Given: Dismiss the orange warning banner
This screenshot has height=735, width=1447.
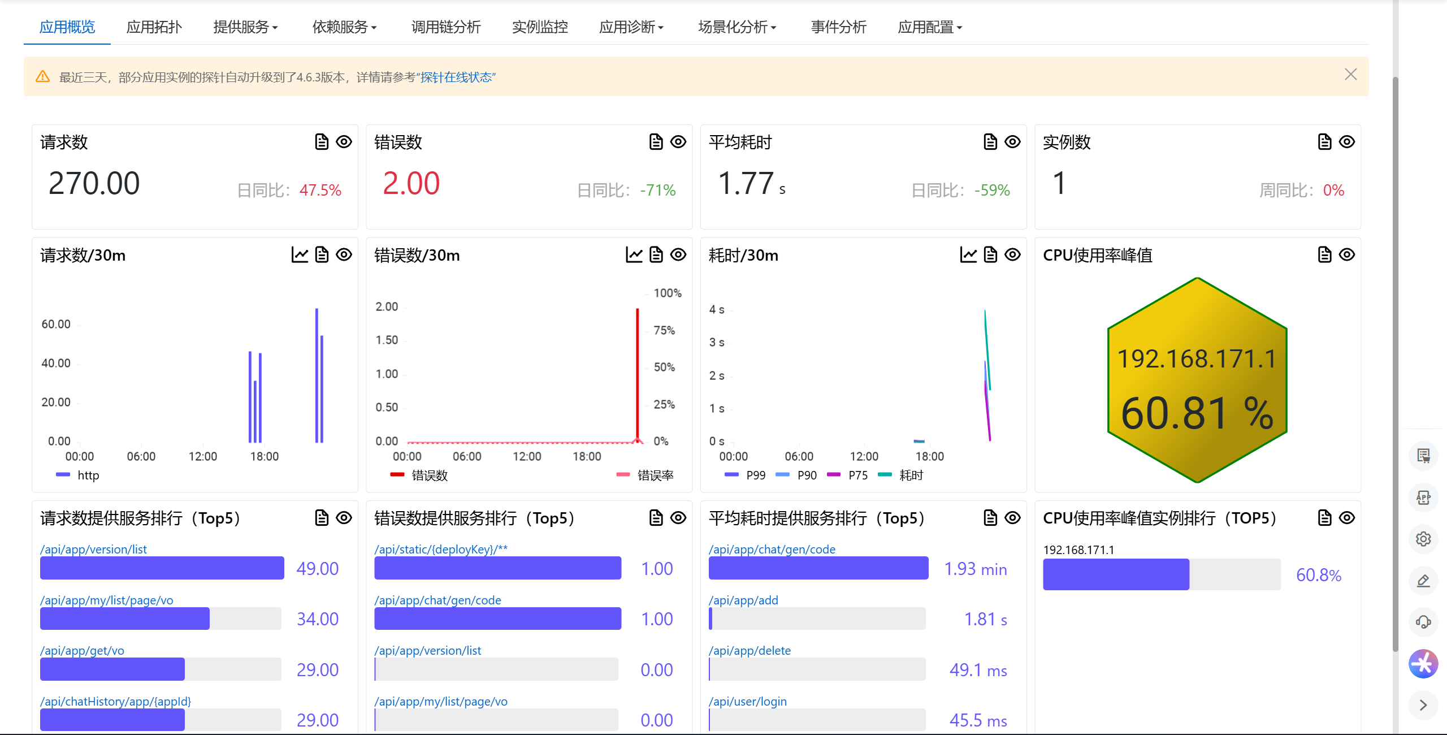Looking at the screenshot, I should pos(1350,75).
